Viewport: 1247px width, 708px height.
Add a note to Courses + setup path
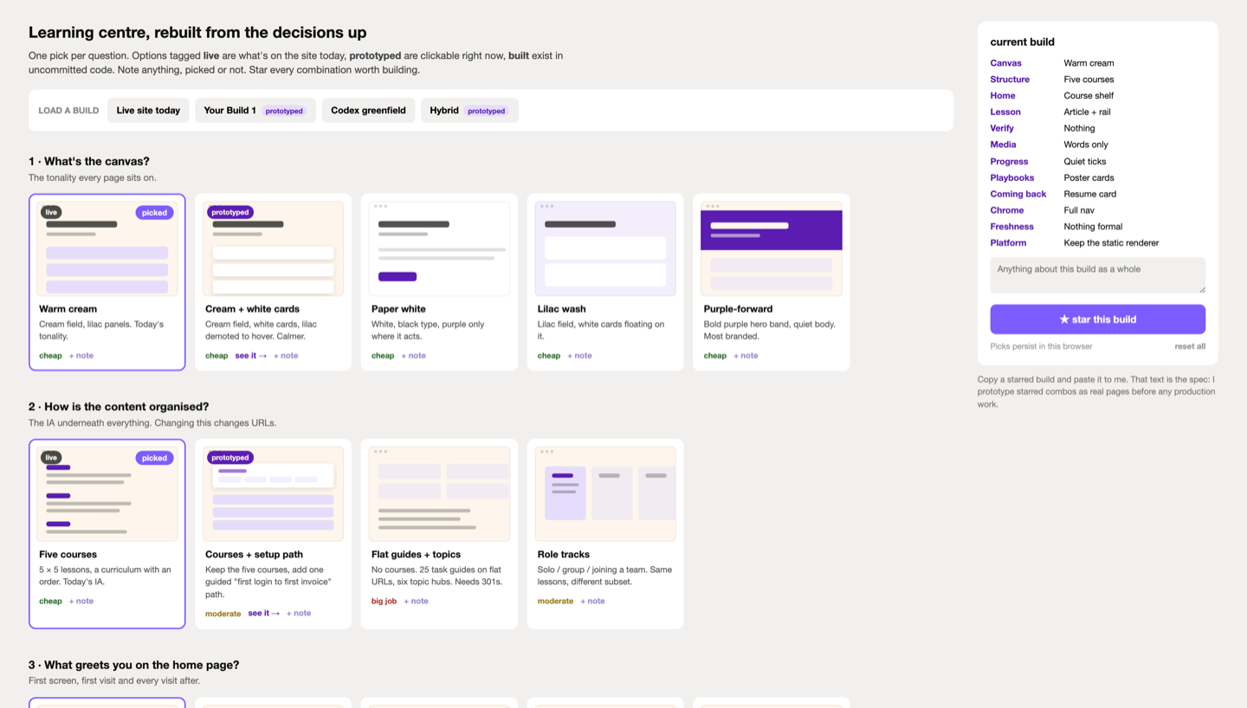pyautogui.click(x=299, y=613)
